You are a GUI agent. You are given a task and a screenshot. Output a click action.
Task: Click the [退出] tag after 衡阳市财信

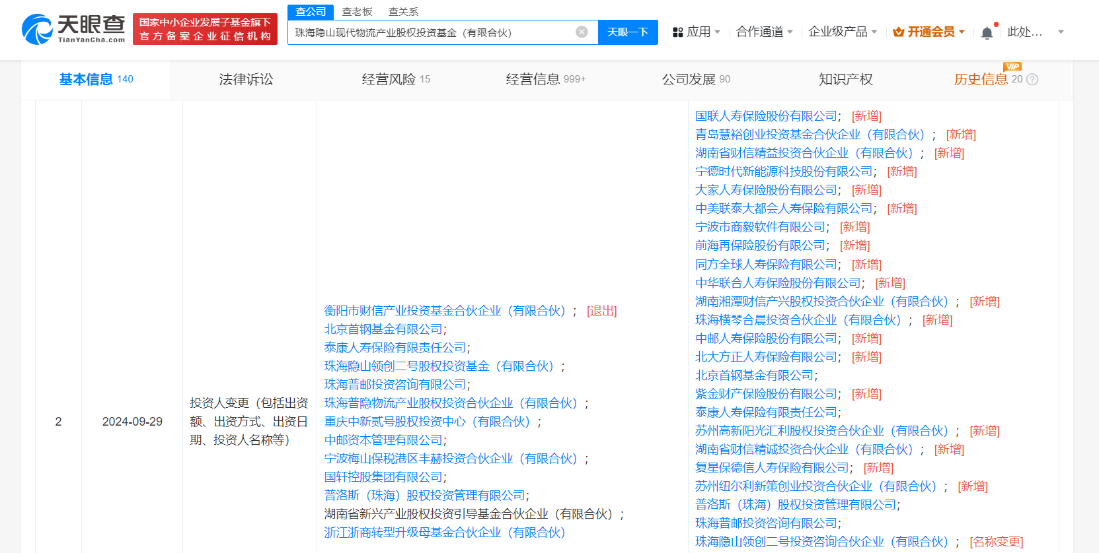click(602, 311)
